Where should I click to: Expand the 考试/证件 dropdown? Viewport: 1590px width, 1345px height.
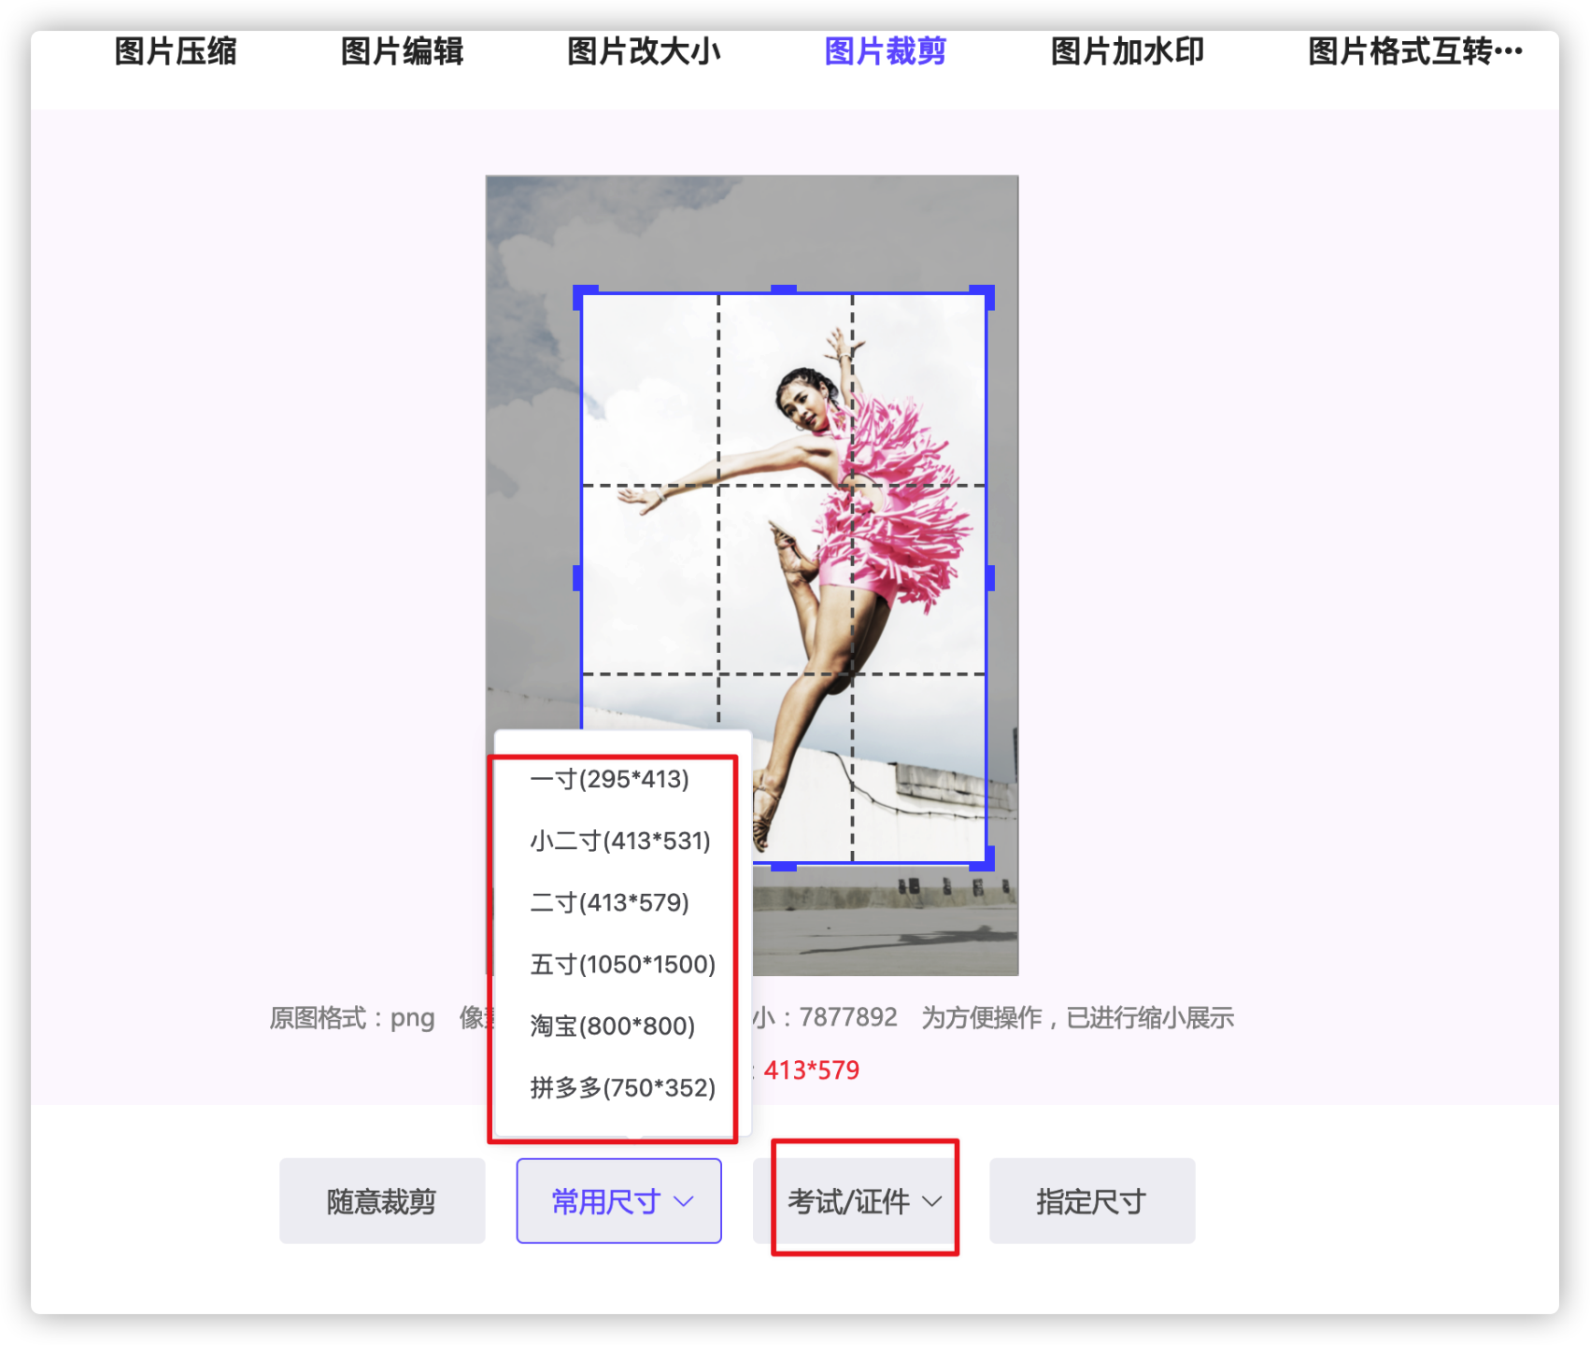click(864, 1201)
